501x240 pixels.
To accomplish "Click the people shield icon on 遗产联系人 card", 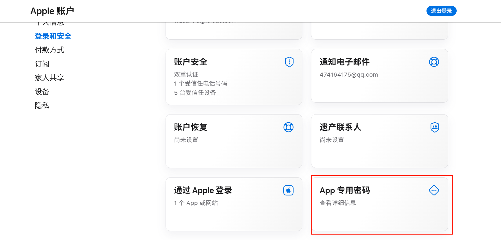I will [435, 127].
